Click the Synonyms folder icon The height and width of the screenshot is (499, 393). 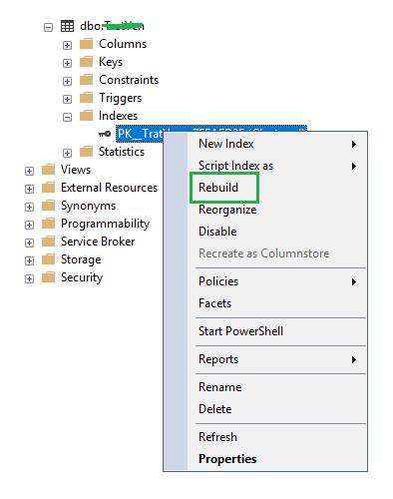48,206
